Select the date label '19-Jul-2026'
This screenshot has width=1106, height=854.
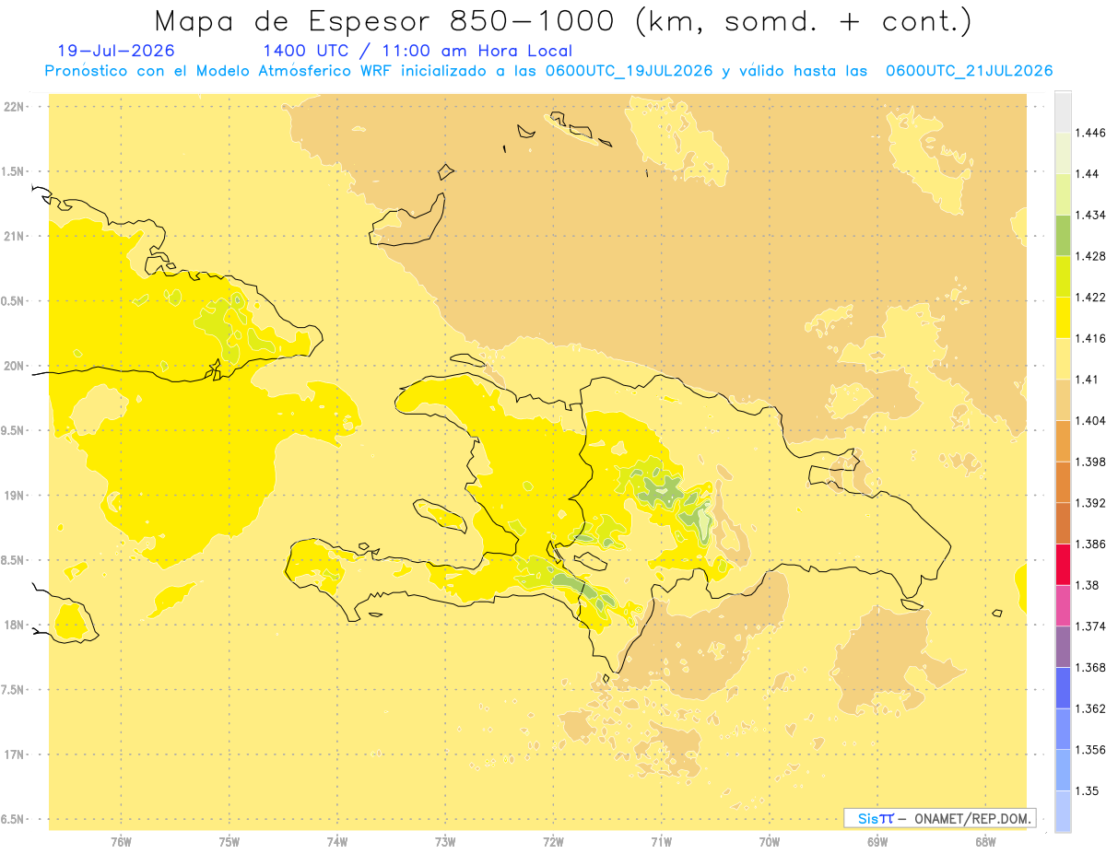(115, 51)
